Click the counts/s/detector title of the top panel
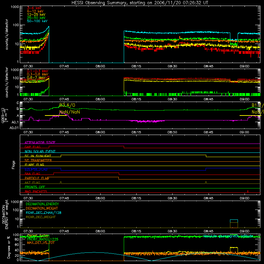 pyautogui.click(x=7, y=34)
